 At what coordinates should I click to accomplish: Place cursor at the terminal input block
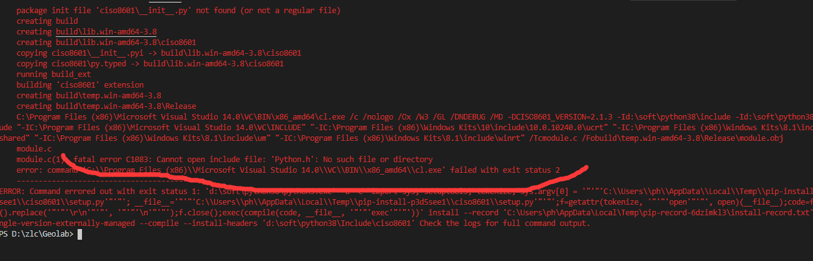[78, 234]
